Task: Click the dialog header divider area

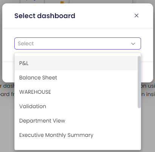Action: pyautogui.click(x=78, y=28)
